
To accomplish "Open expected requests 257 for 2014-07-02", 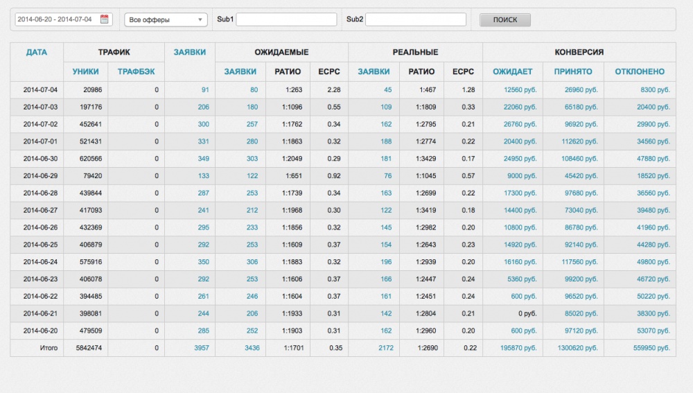I will click(x=252, y=124).
